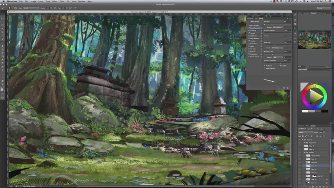Viewport: 334px width, 188px height.
Task: Select the Hand tool
Action: 3,81
